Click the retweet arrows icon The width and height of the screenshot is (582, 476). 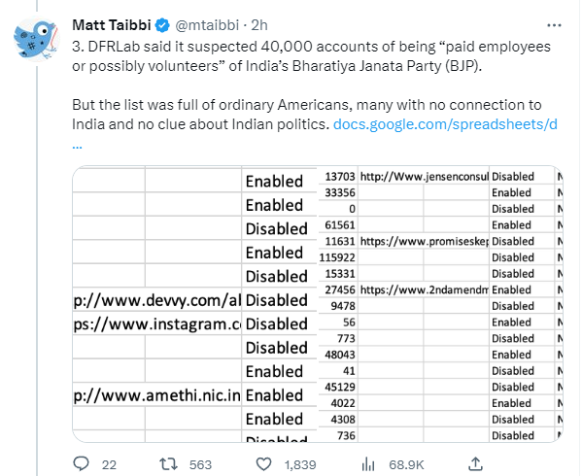pyautogui.click(x=168, y=464)
